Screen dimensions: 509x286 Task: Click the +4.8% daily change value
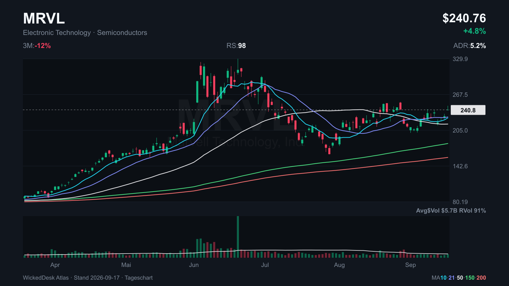click(475, 31)
